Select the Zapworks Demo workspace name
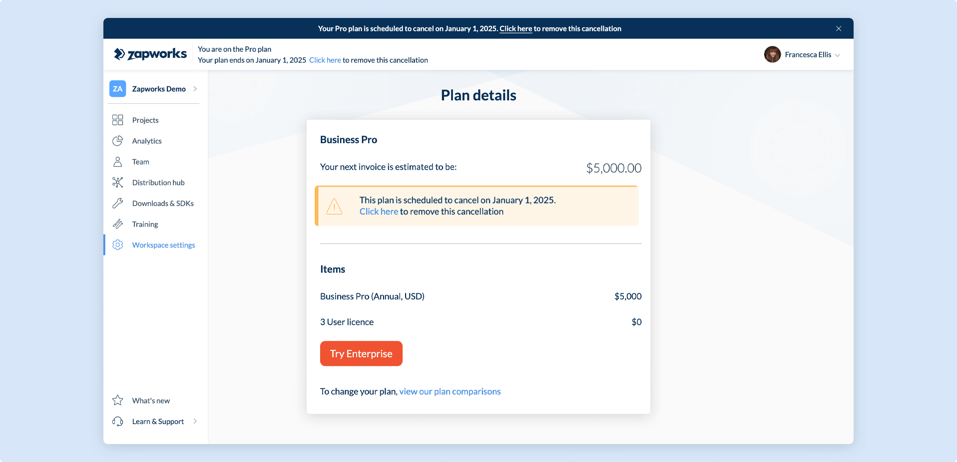The width and height of the screenshot is (957, 462). pos(159,89)
